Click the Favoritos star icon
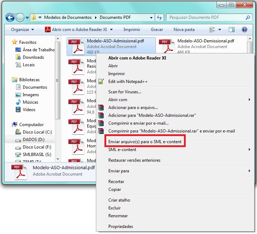This screenshot has height=234, width=257. [x=15, y=42]
